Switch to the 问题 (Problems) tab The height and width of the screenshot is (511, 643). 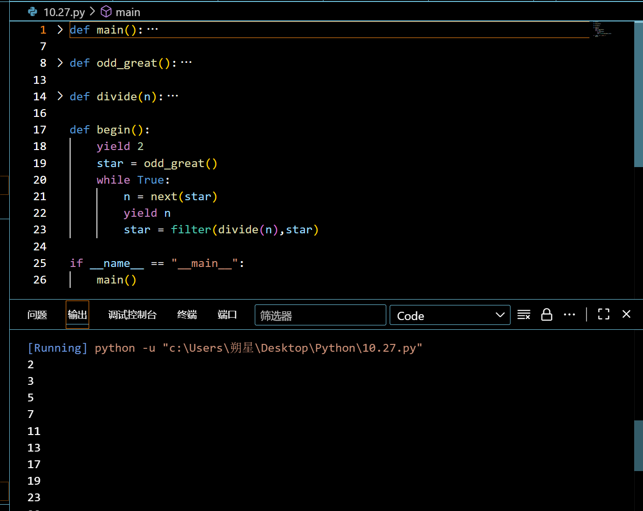pyautogui.click(x=37, y=315)
